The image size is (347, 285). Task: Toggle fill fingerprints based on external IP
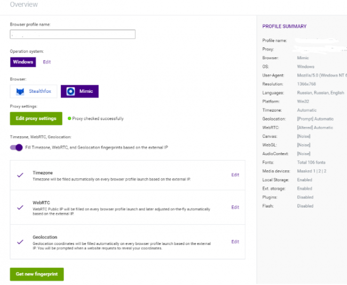[16, 147]
